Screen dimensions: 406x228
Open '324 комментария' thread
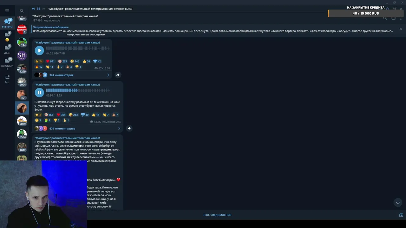(61, 75)
